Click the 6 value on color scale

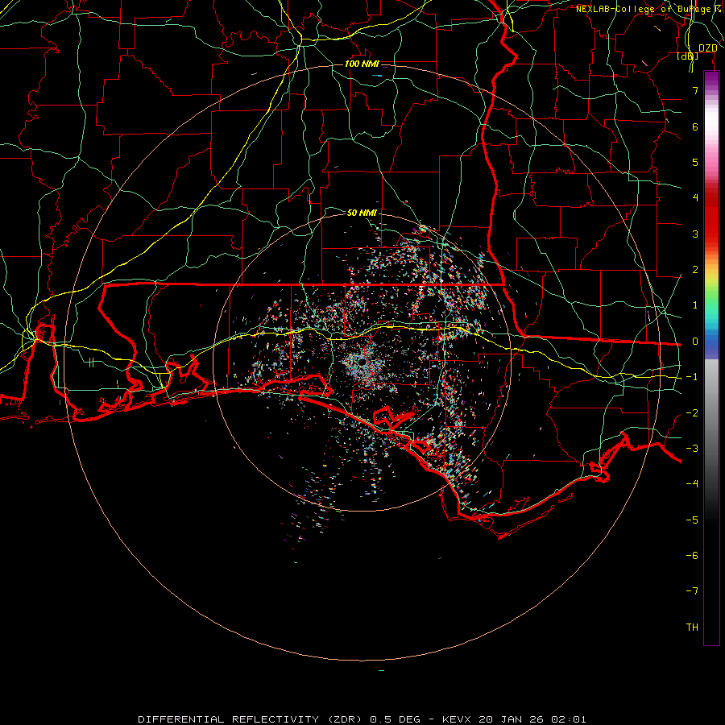click(695, 126)
